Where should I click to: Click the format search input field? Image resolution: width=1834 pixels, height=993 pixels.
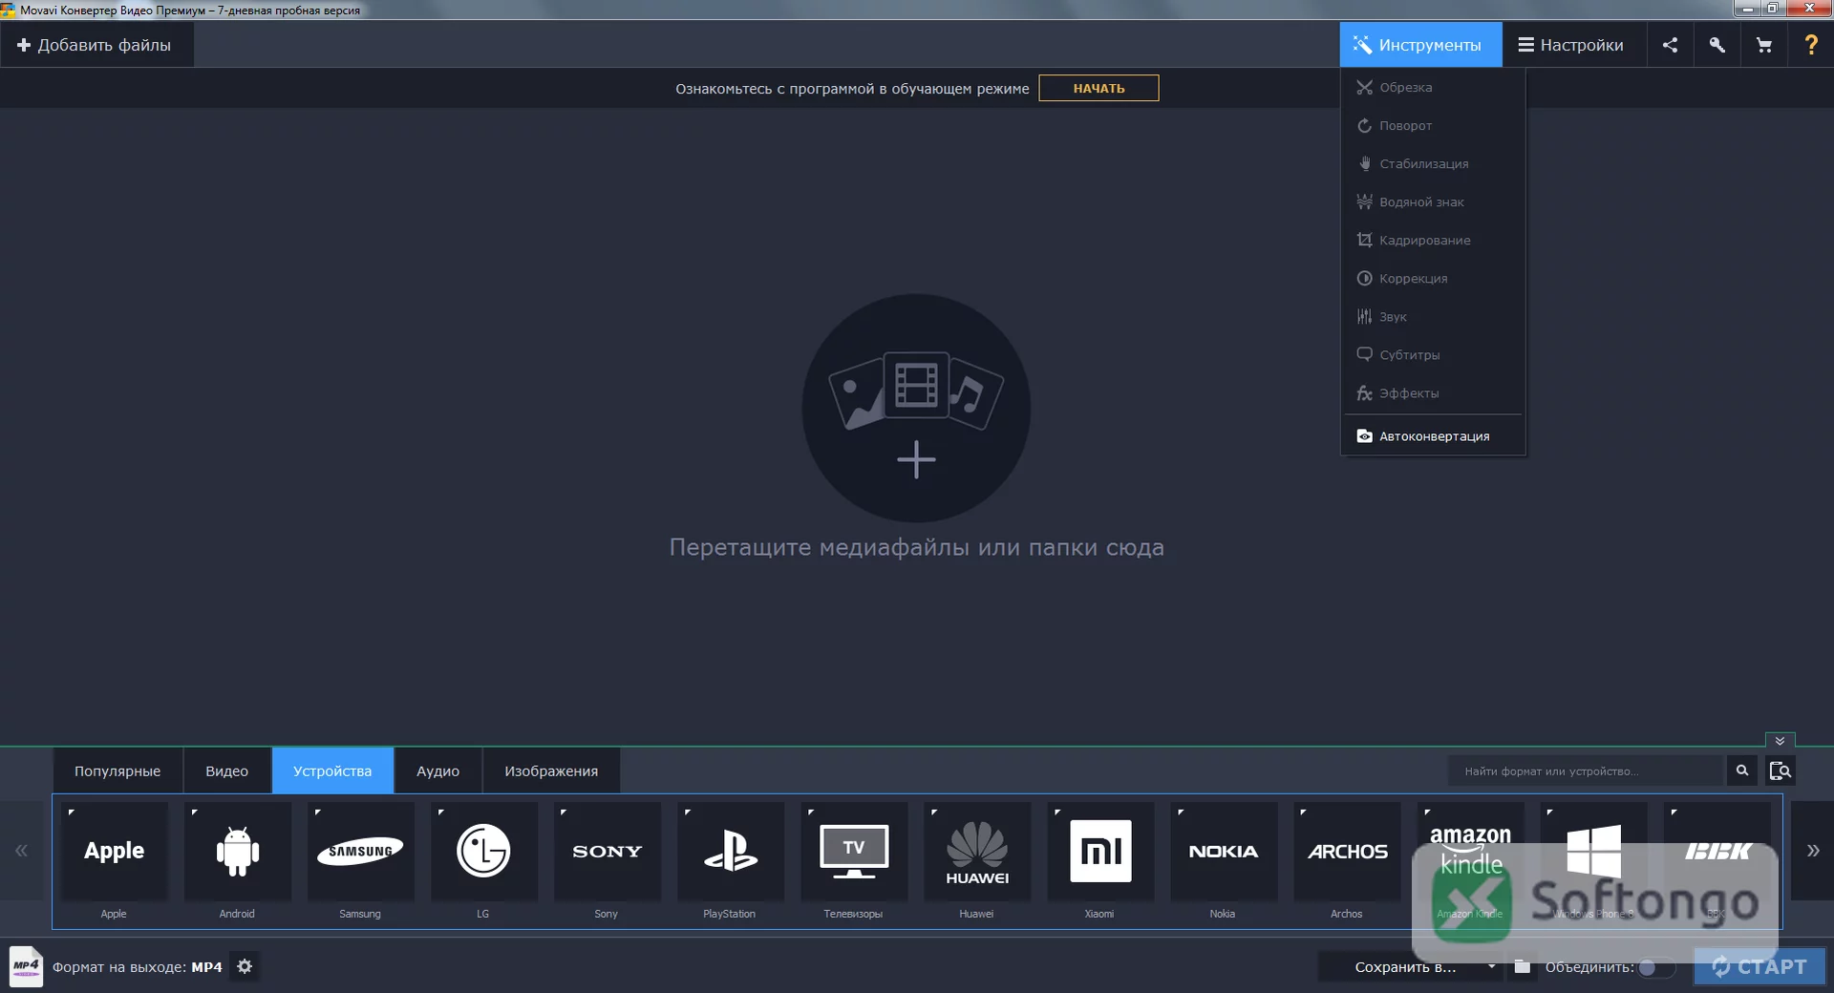[x=1587, y=771]
